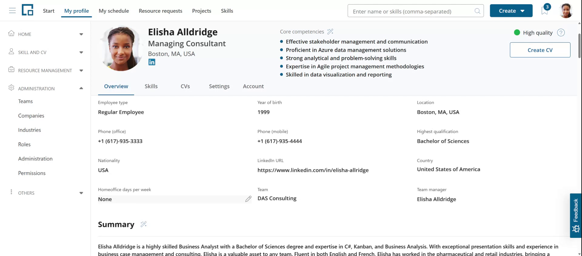Expand the OTHERS section arrow
The image size is (582, 256).
pyautogui.click(x=81, y=193)
